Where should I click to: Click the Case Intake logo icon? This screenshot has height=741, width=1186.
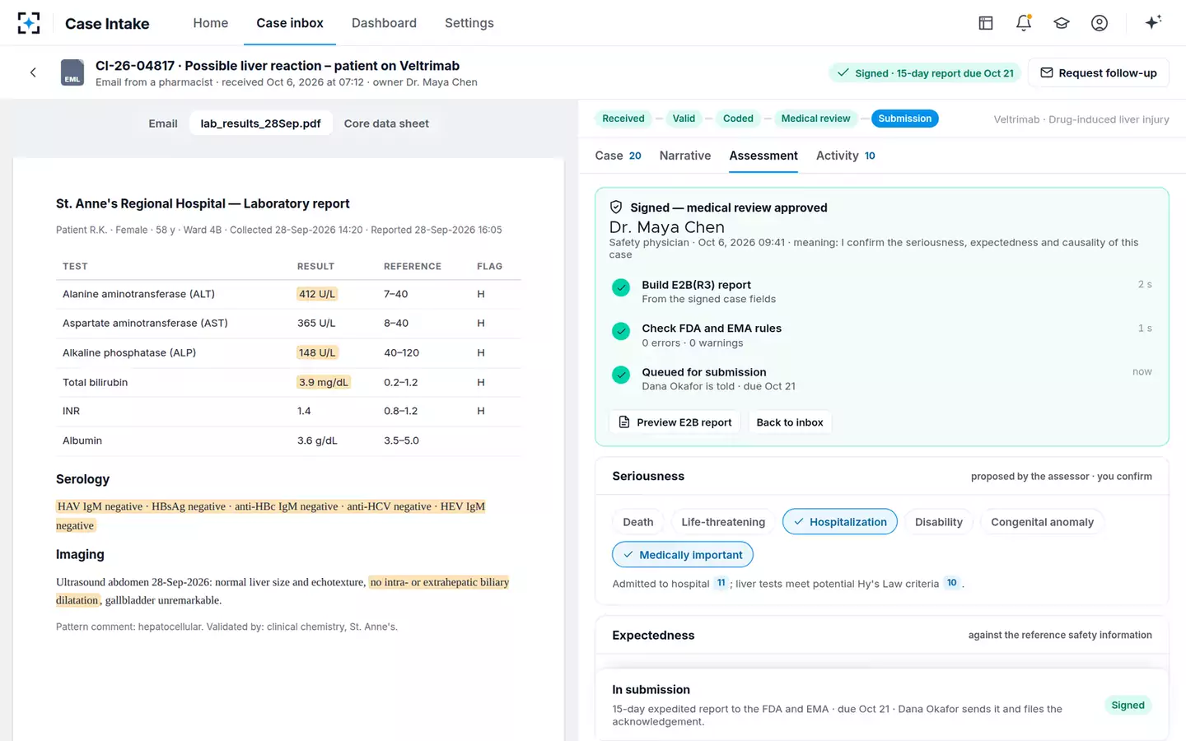(29, 23)
